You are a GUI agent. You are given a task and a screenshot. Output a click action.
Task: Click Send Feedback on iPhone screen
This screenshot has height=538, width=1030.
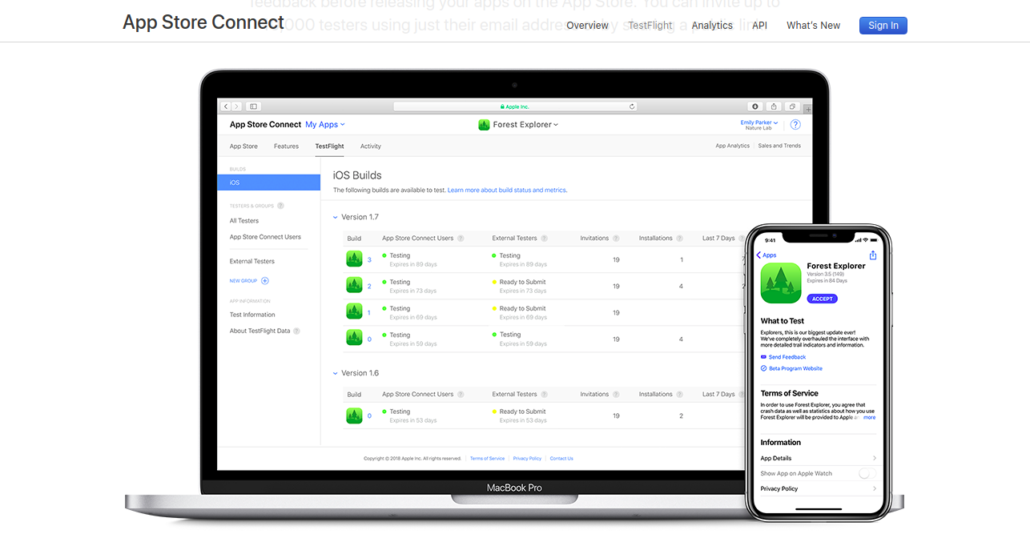(783, 357)
